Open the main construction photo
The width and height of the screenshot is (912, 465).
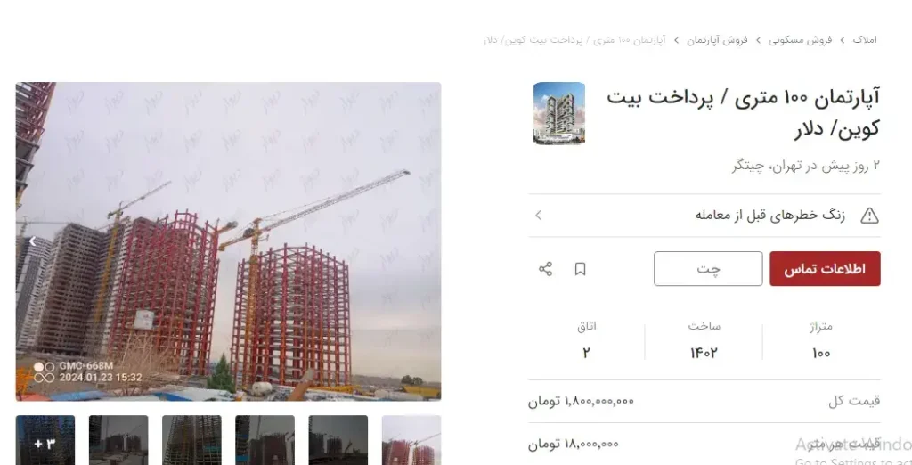[x=228, y=241]
